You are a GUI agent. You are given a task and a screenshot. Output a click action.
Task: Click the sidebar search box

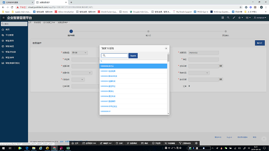[x=14, y=24]
